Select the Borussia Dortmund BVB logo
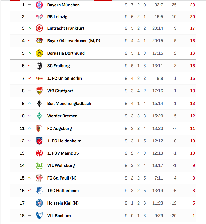206x224 pixels. (x=39, y=53)
